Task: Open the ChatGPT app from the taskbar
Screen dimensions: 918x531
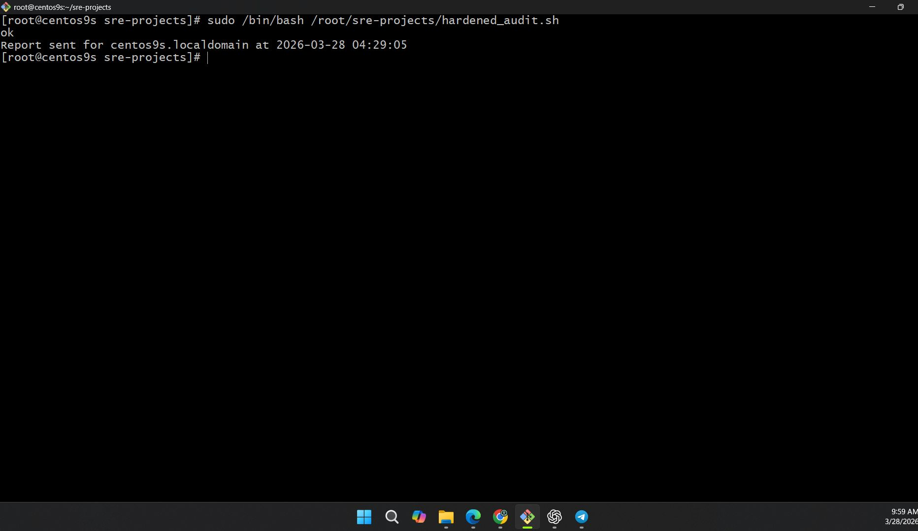Action: [x=555, y=517]
